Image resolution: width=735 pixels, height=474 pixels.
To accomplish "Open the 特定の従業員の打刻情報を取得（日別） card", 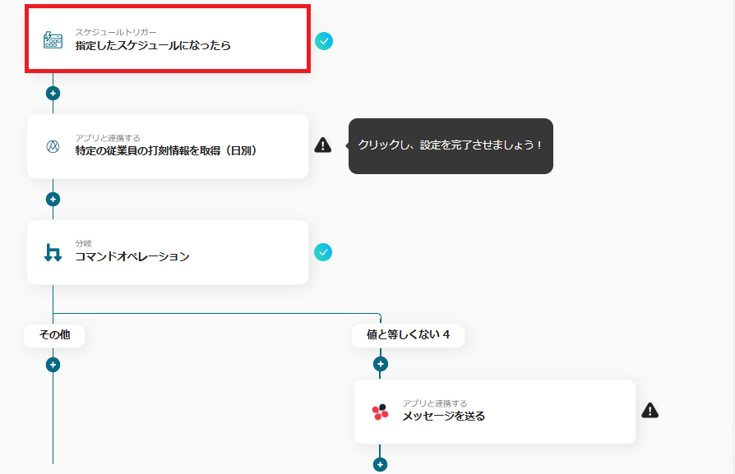I will coord(168,146).
